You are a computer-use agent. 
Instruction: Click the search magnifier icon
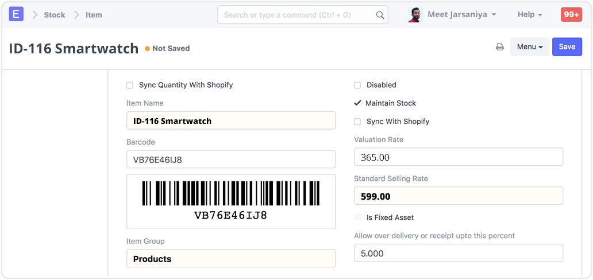tap(380, 15)
